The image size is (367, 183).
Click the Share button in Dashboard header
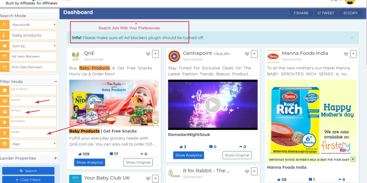pyautogui.click(x=301, y=13)
